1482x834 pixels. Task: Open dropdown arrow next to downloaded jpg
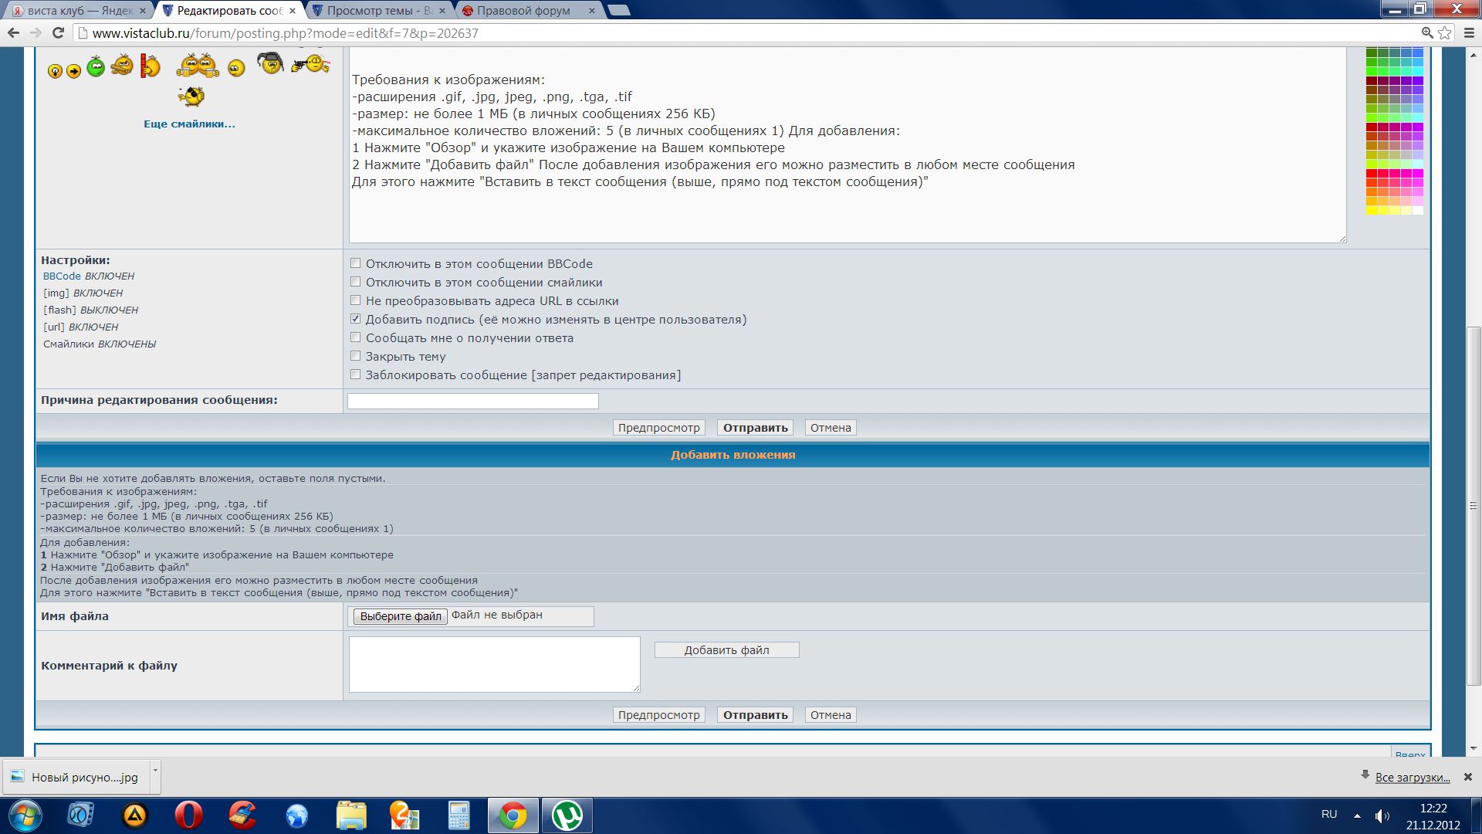click(x=155, y=771)
